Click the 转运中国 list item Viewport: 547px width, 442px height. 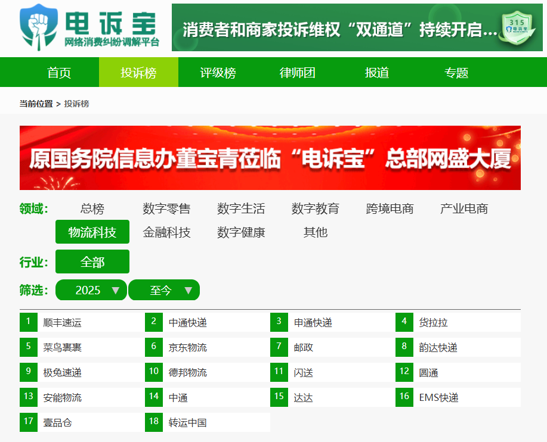coord(187,422)
